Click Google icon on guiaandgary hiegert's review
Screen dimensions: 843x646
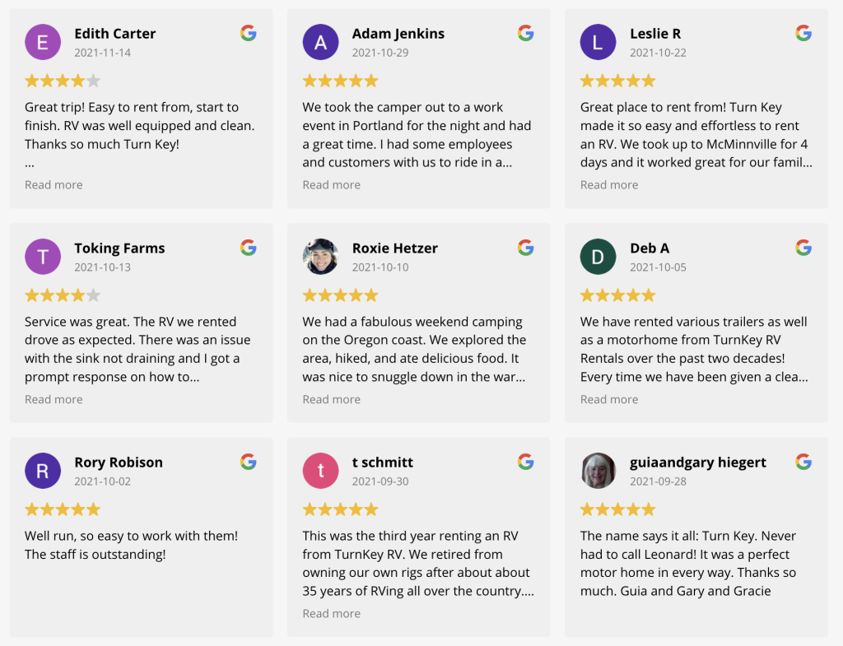pos(803,462)
